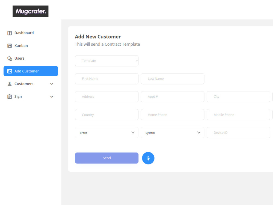Open the Template dropdown
The height and width of the screenshot is (205, 273).
[107, 61]
